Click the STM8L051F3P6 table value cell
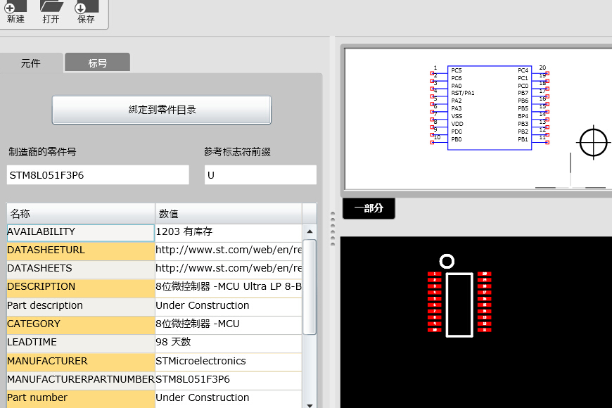Image resolution: width=612 pixels, height=408 pixels. [229, 381]
